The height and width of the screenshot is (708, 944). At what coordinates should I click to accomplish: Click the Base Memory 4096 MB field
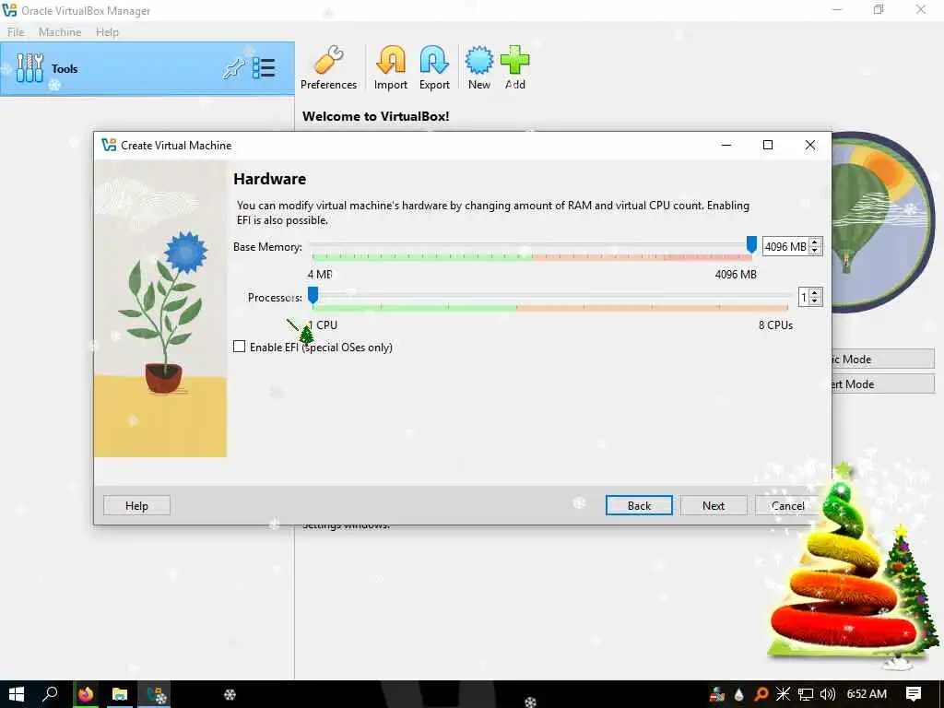pos(785,246)
